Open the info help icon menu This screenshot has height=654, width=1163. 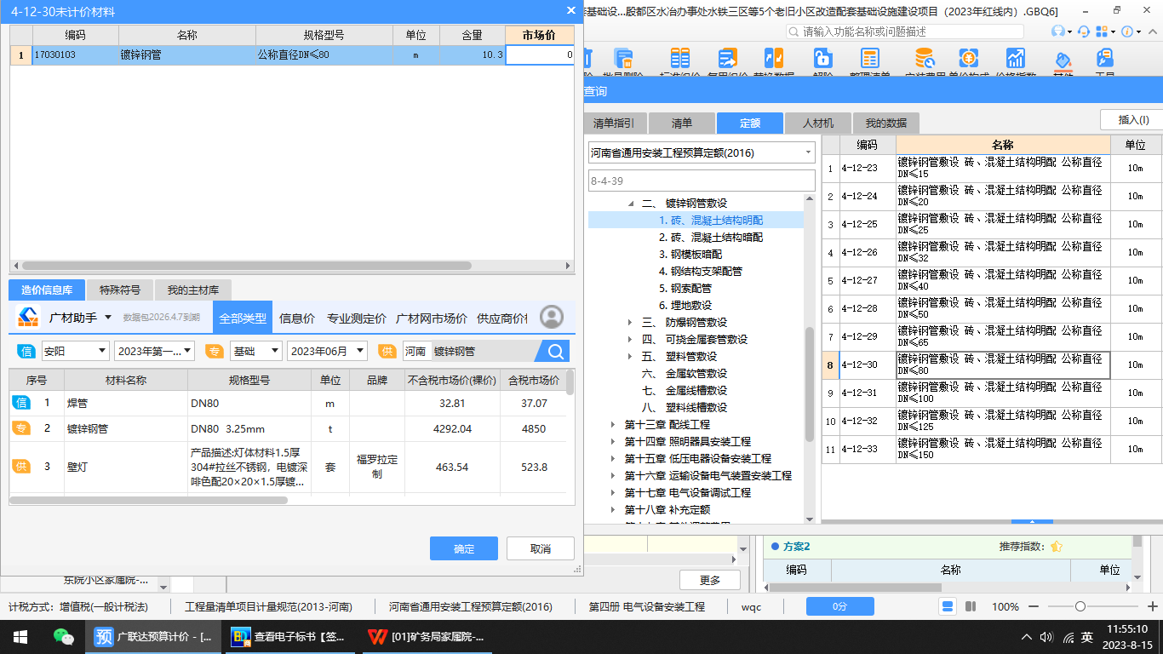1127,32
